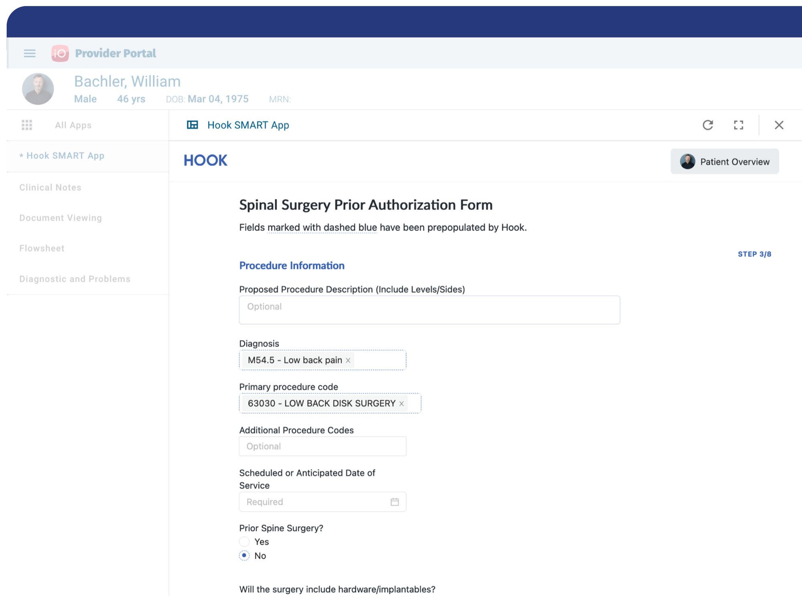Viewport: 802px width, 602px height.
Task: Select Yes for Prior Spine Surgery
Action: tap(244, 542)
